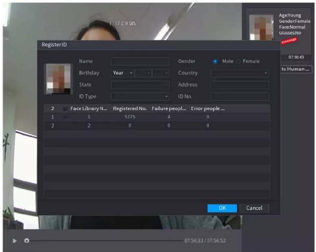Viewport: 316px width, 252px height.
Task: Focus the Address input field
Action: tap(240, 85)
